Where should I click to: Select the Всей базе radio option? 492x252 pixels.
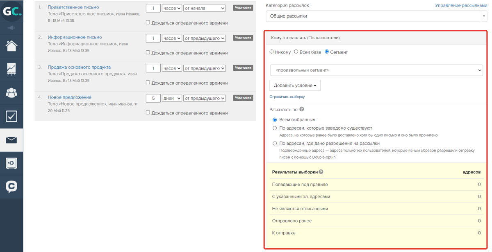(x=296, y=52)
